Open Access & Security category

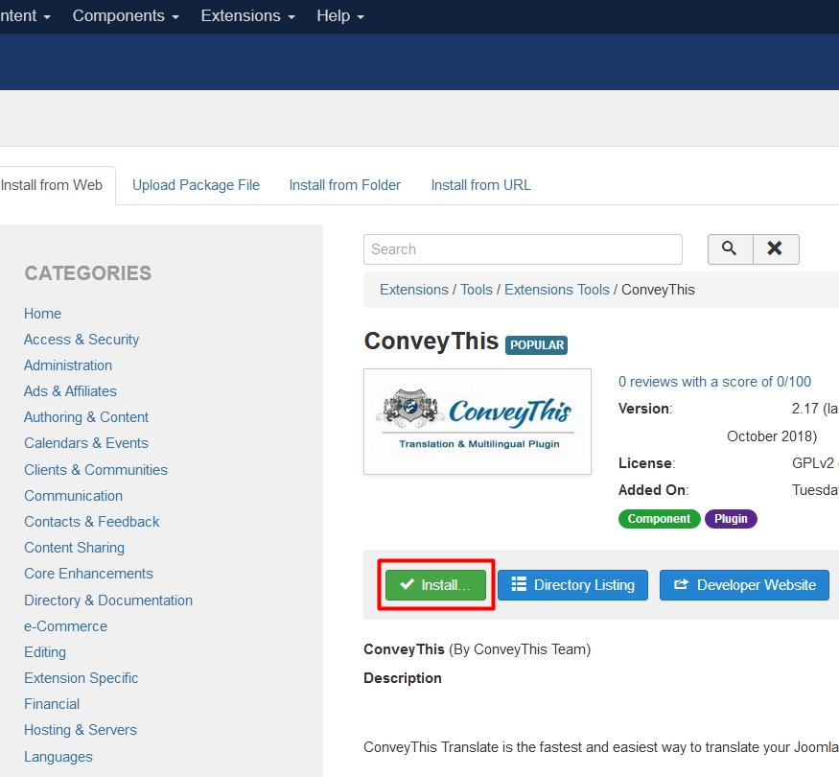[x=82, y=340]
